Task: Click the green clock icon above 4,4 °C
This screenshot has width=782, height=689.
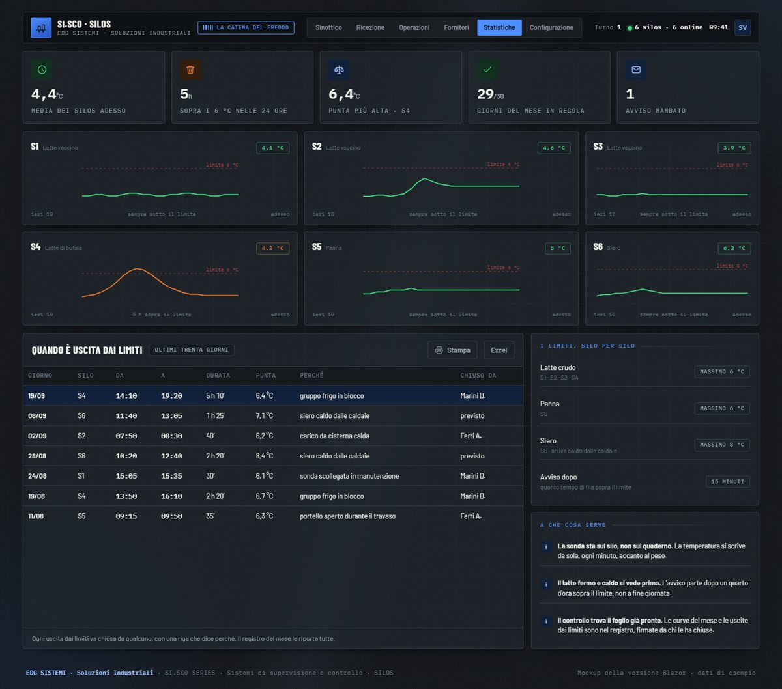Action: [x=42, y=70]
